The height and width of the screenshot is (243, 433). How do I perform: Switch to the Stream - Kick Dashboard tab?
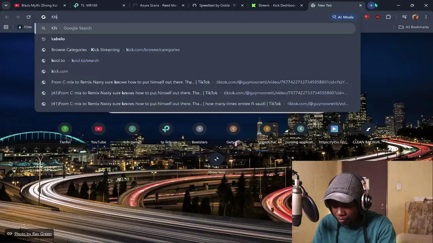(x=277, y=5)
